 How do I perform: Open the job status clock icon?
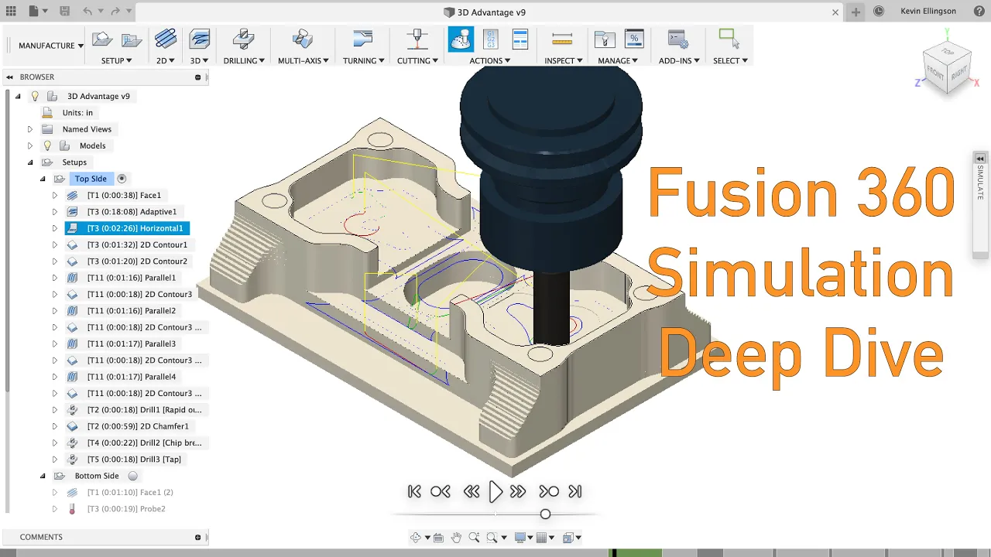click(878, 12)
